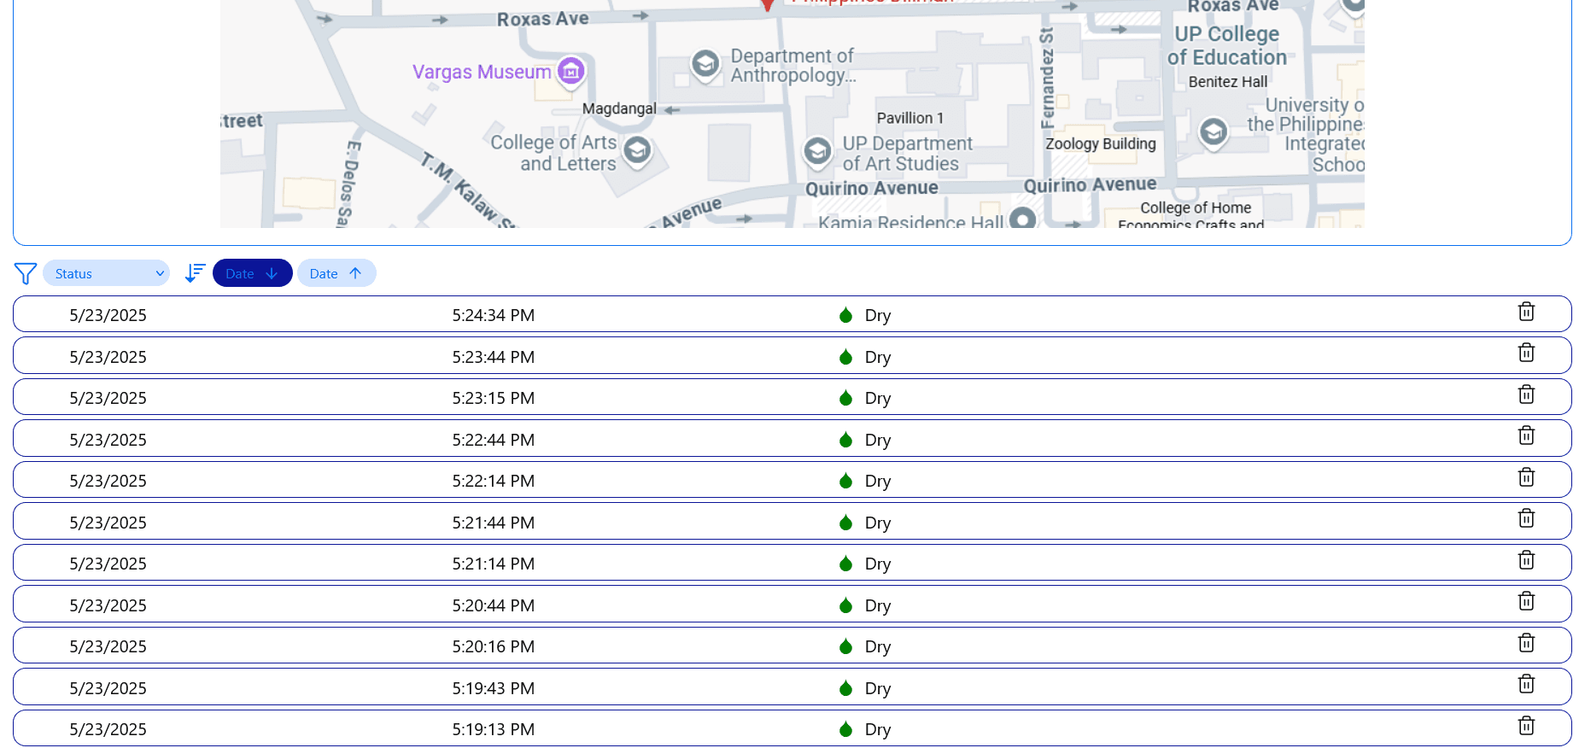The height and width of the screenshot is (748, 1585).
Task: Click the Kamia Residence Hall marker
Action: pyautogui.click(x=1022, y=219)
